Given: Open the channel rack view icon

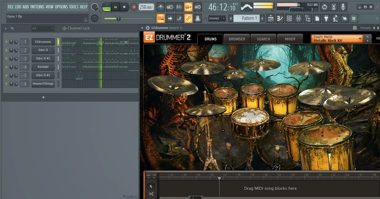Looking at the screenshot, I should click(289, 18).
